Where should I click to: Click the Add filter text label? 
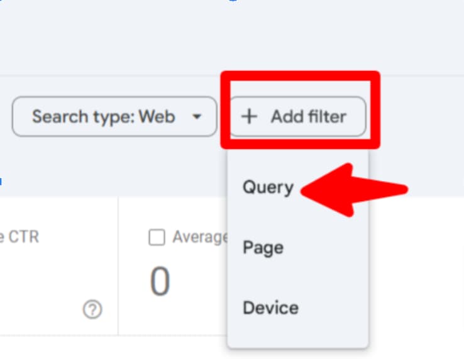pos(308,116)
